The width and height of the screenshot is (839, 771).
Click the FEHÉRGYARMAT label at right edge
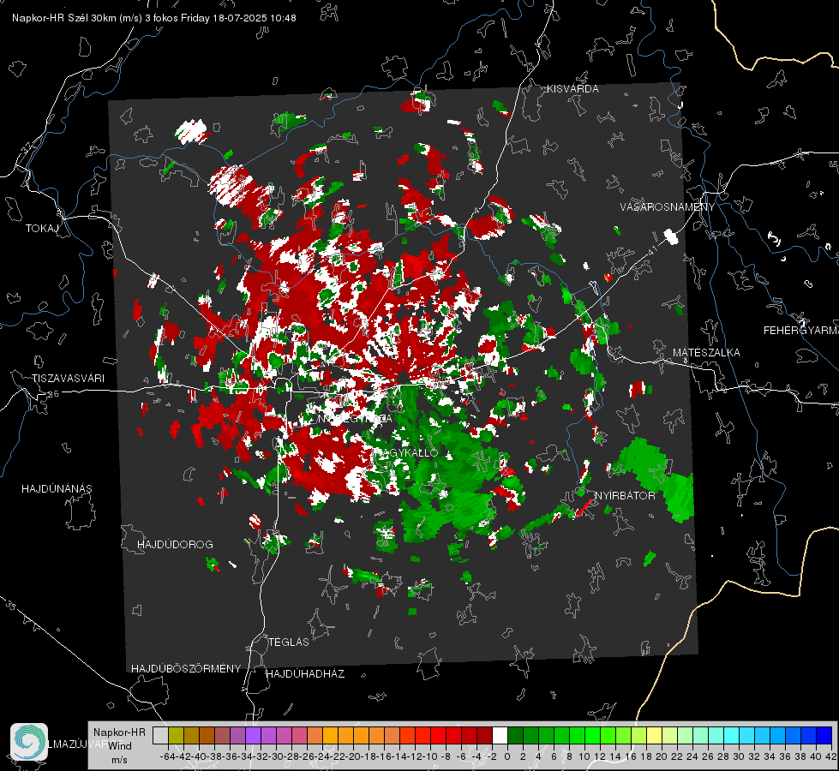800,331
